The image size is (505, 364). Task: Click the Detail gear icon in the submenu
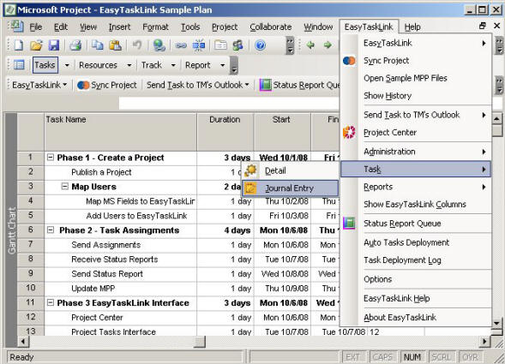coord(250,170)
